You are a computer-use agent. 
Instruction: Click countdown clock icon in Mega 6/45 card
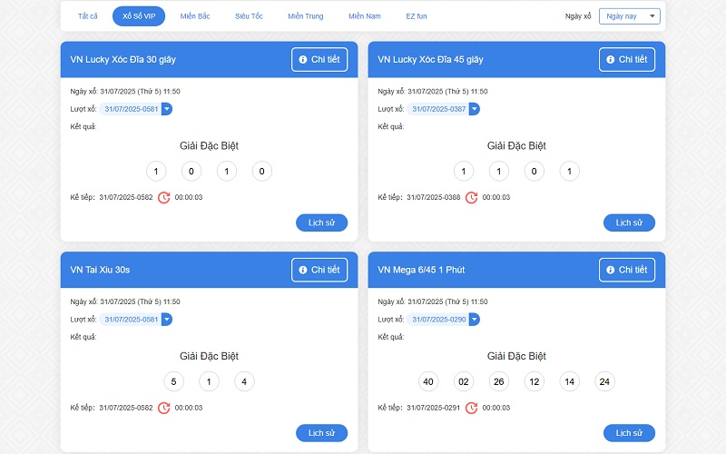(471, 408)
